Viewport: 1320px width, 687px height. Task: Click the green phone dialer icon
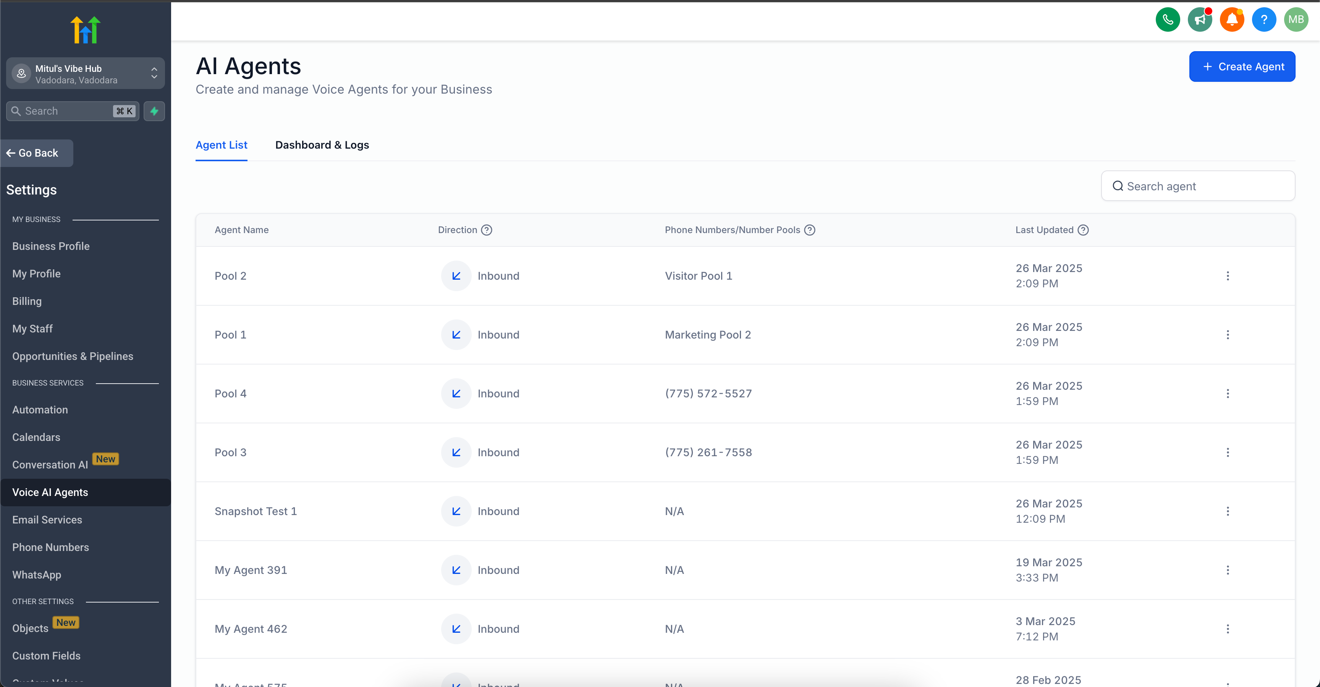(1167, 20)
